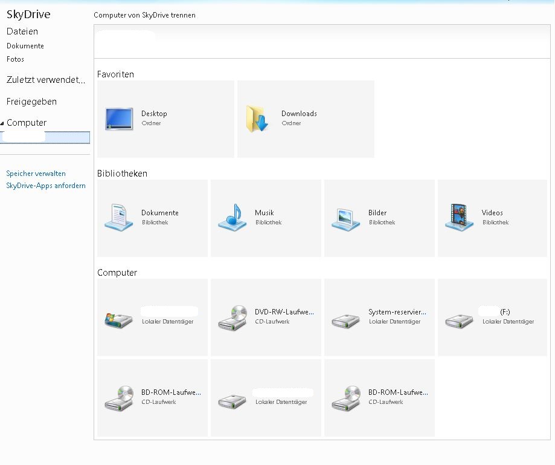This screenshot has width=555, height=465.
Task: Select Computer in the sidebar
Action: (x=27, y=123)
